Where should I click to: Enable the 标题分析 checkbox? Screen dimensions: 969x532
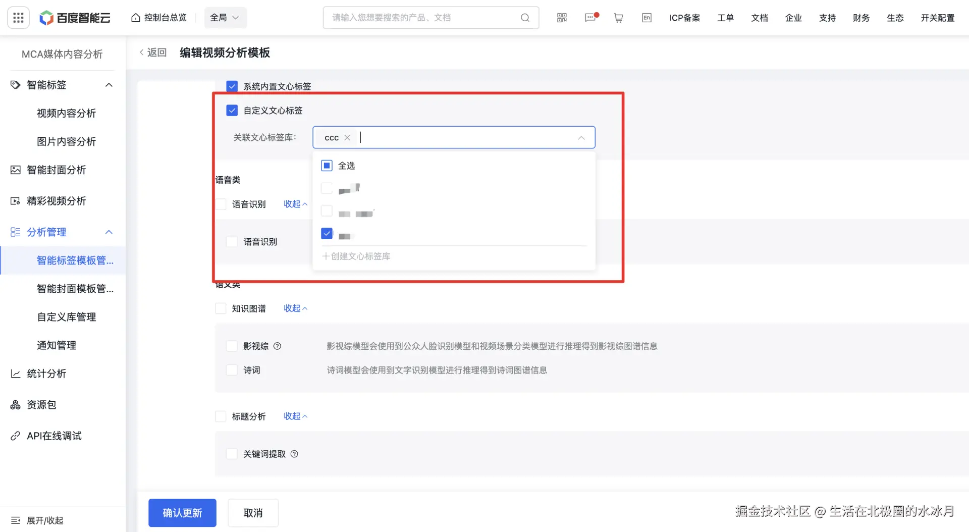221,416
